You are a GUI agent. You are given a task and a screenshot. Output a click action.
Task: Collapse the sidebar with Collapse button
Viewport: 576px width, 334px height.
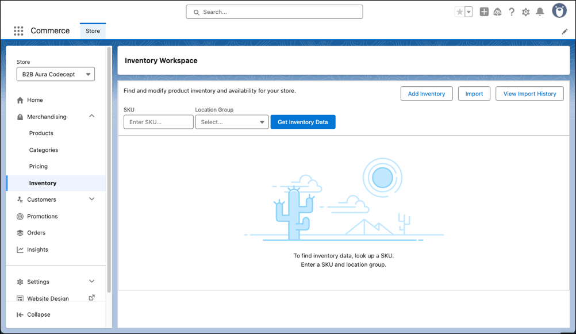[34, 314]
